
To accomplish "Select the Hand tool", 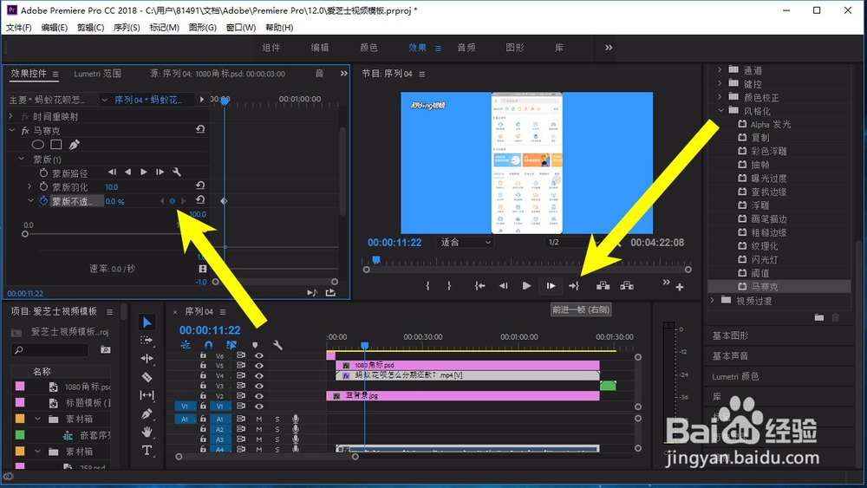I will pos(147,432).
